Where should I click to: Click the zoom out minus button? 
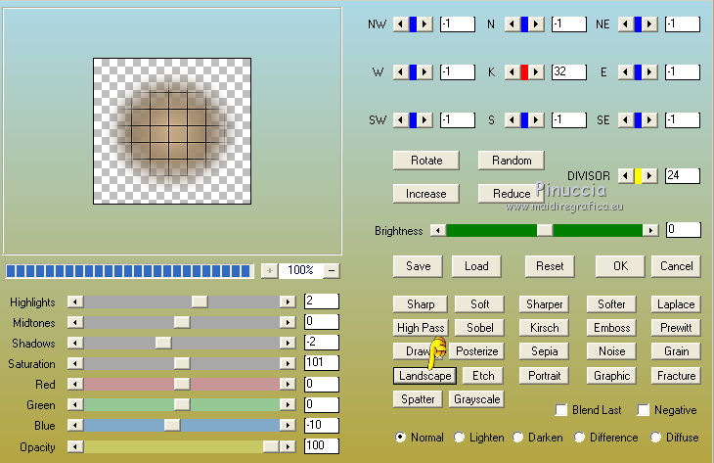333,270
